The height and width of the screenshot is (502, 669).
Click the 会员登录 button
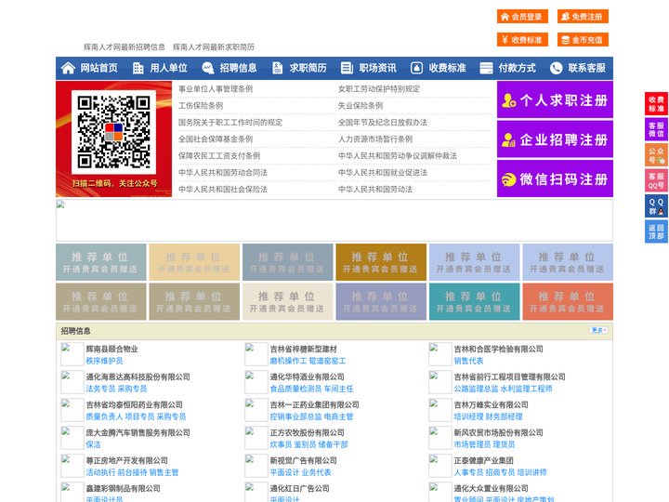click(x=522, y=17)
